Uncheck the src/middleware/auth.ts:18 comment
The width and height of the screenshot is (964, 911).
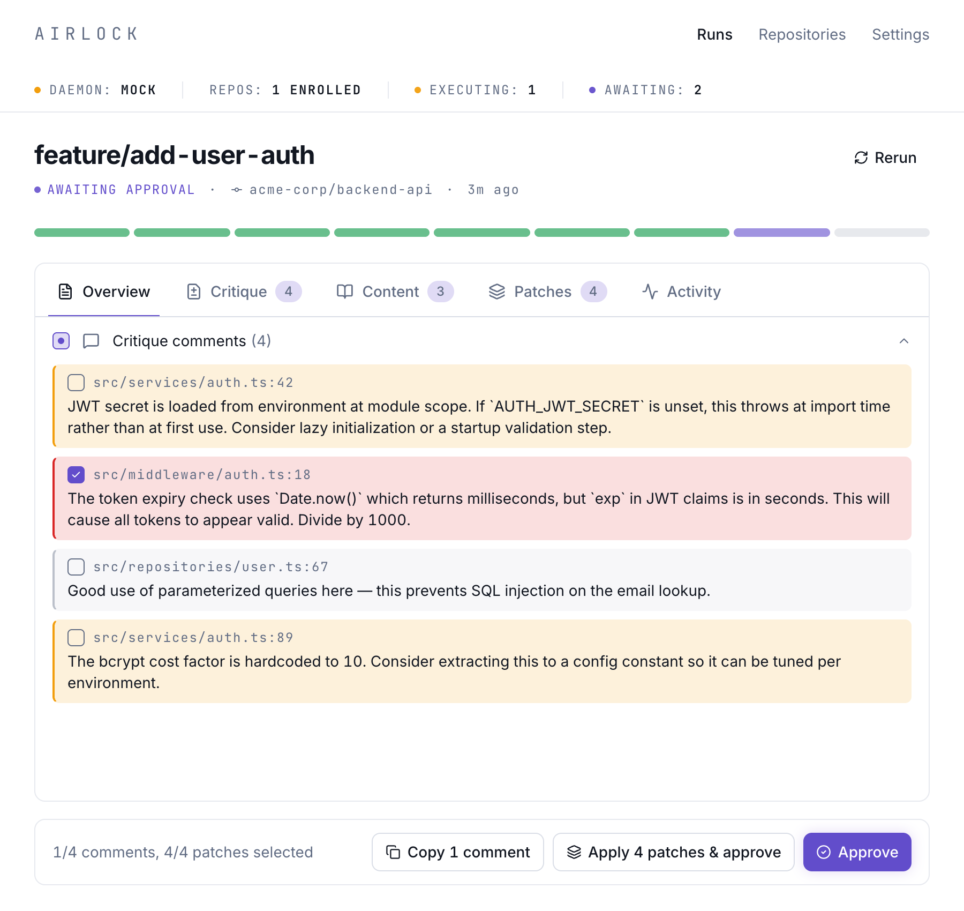tap(76, 474)
